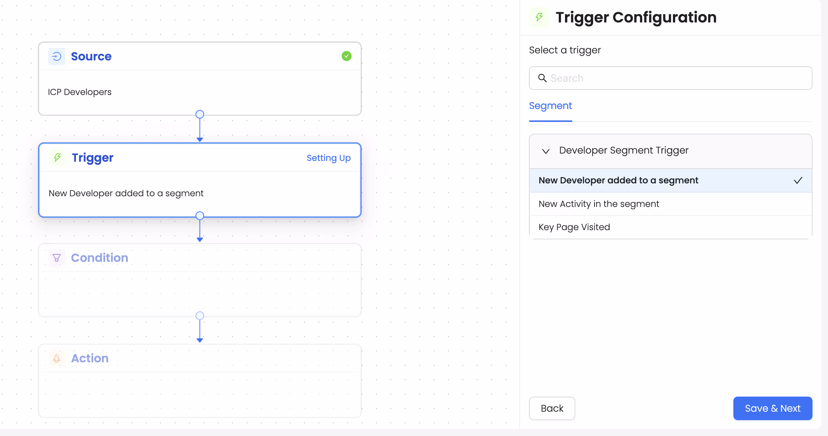Click the green lightning icon on Trigger node
Viewport: 828px width, 436px height.
(57, 158)
